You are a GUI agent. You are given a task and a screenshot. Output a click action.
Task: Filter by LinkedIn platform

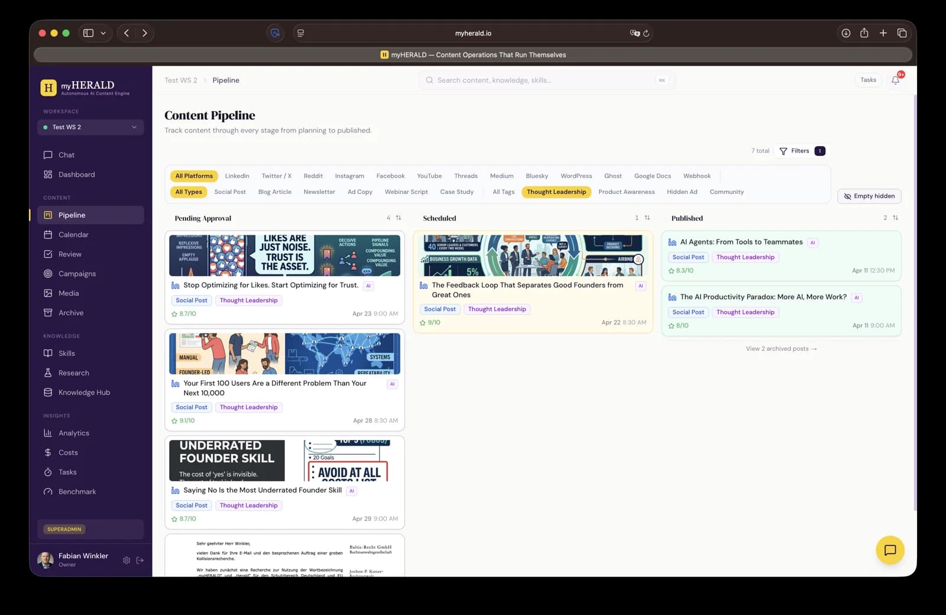[x=237, y=176]
